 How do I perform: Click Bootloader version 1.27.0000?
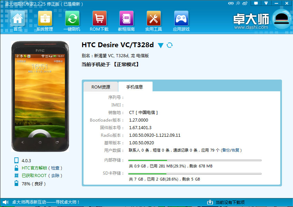coord(138,120)
